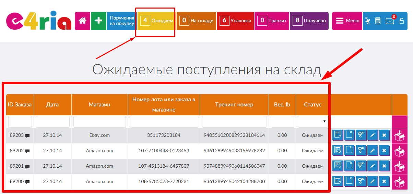
Task: Click the satellite dish tracking icon
Action: tap(368, 21)
